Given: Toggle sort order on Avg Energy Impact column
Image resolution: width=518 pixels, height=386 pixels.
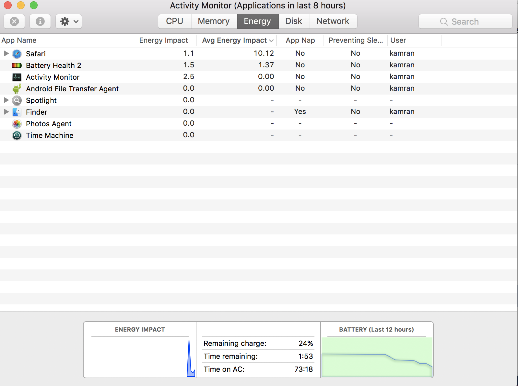Looking at the screenshot, I should tap(237, 40).
